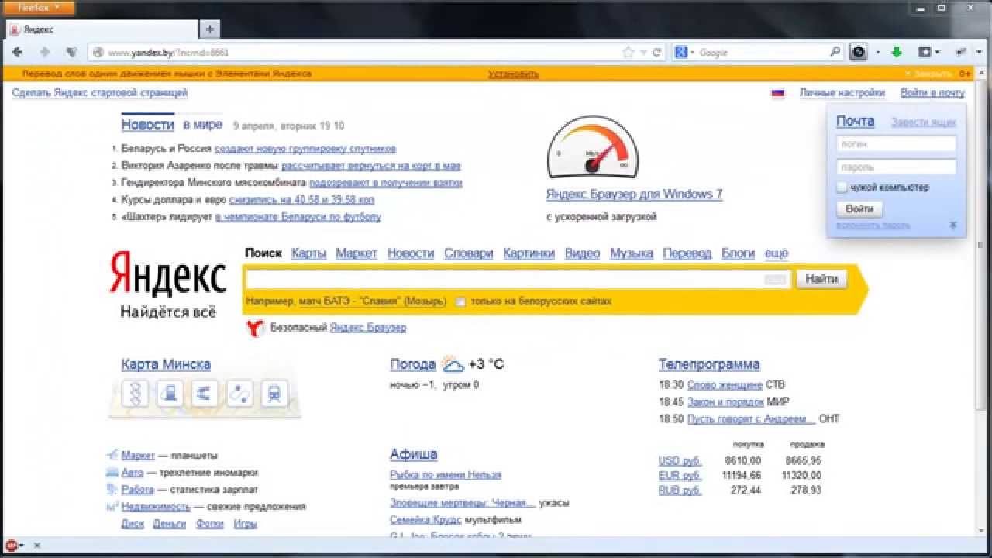Click the weather cloud-sun icon
This screenshot has width=992, height=558.
pyautogui.click(x=452, y=364)
